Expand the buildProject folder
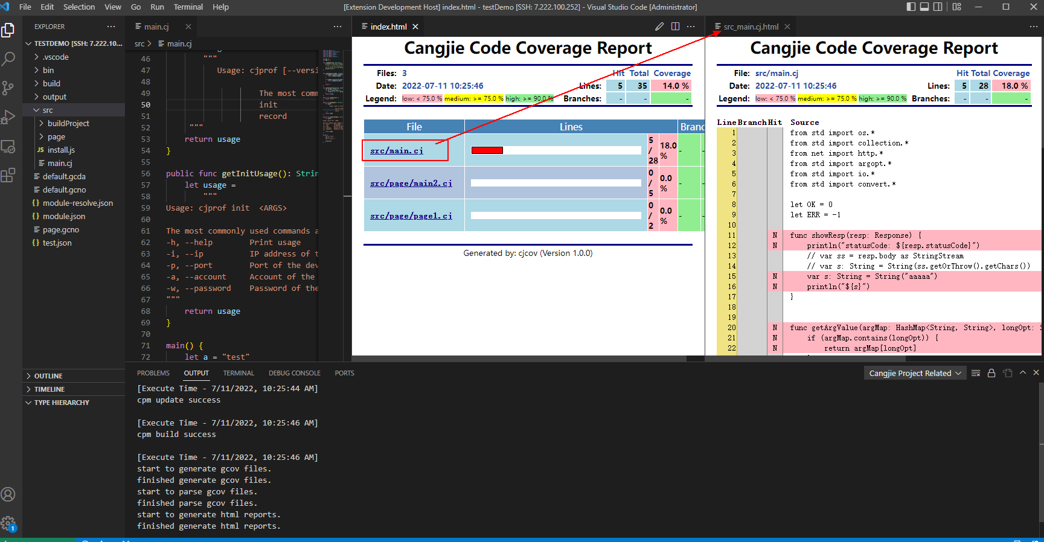The width and height of the screenshot is (1044, 542). [68, 123]
